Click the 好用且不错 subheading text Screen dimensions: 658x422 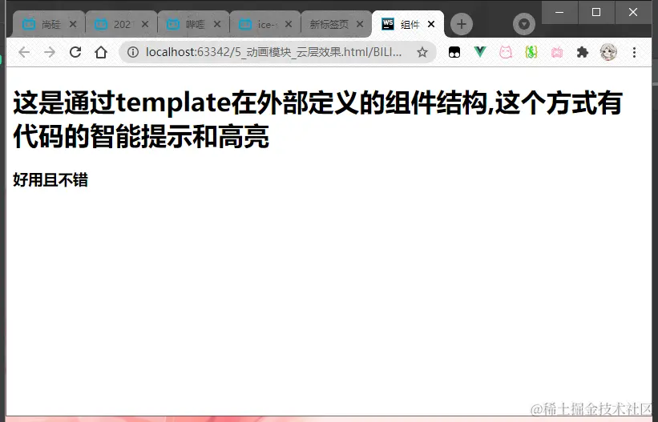pyautogui.click(x=50, y=179)
